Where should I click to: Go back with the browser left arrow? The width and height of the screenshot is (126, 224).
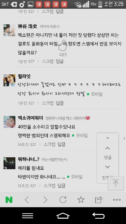27,200
